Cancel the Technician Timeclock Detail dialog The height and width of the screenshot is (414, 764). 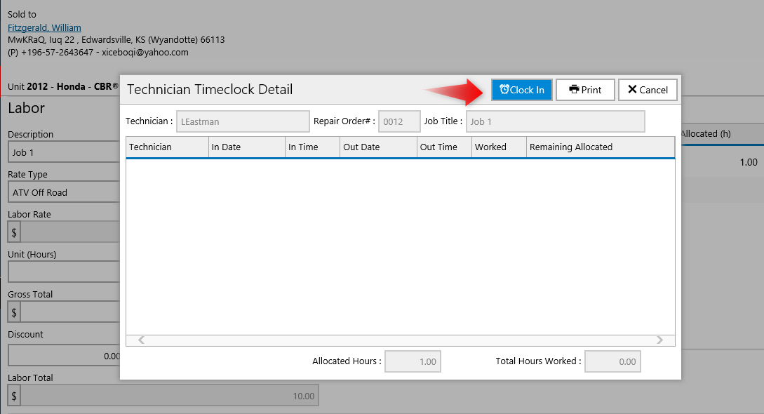click(648, 90)
